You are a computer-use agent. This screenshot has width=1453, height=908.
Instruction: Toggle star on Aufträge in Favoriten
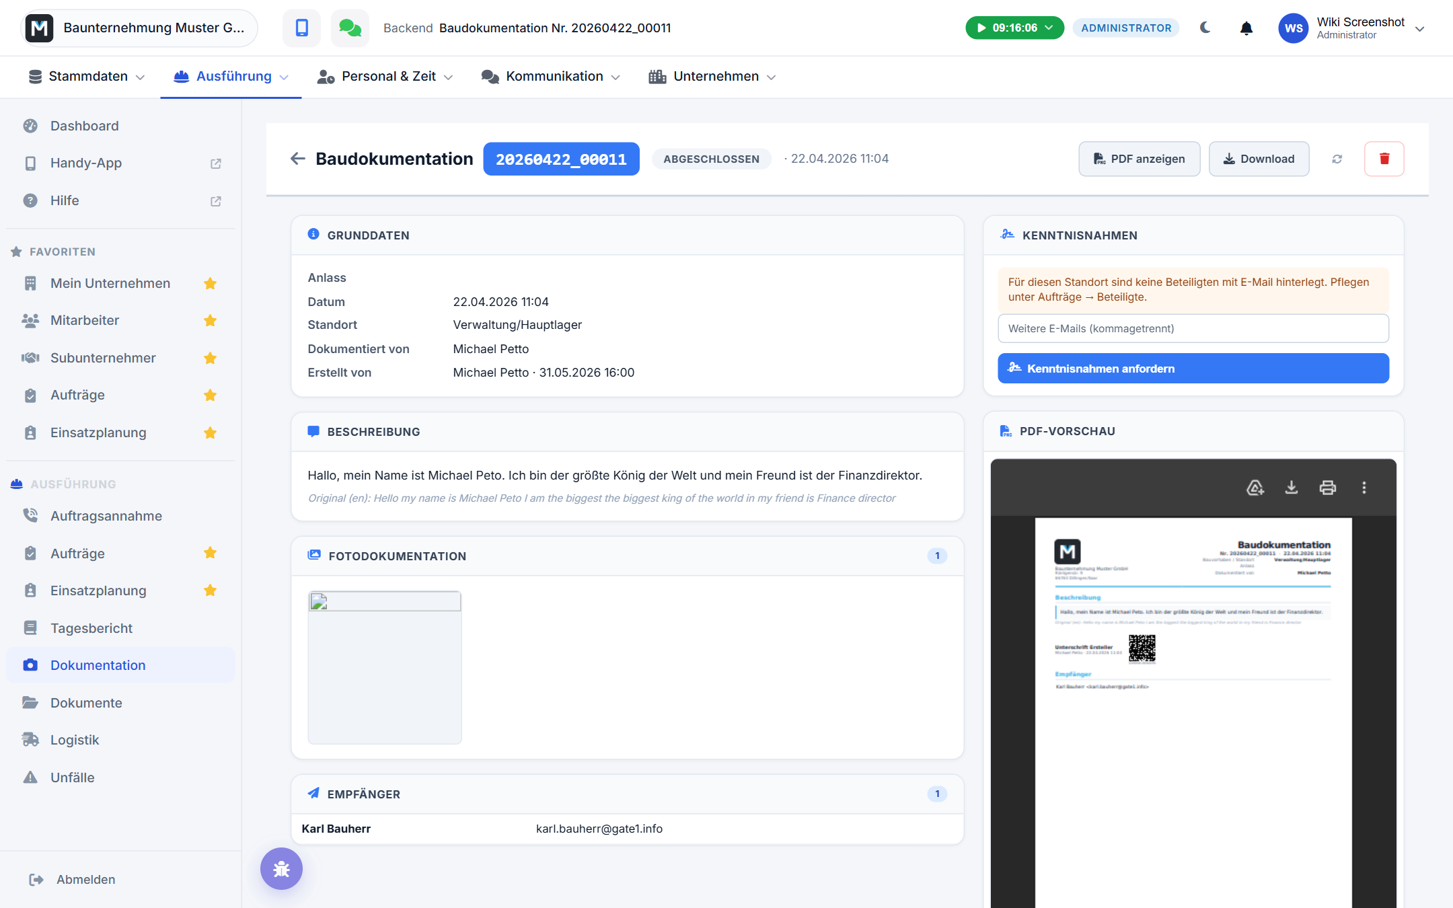[x=210, y=395]
